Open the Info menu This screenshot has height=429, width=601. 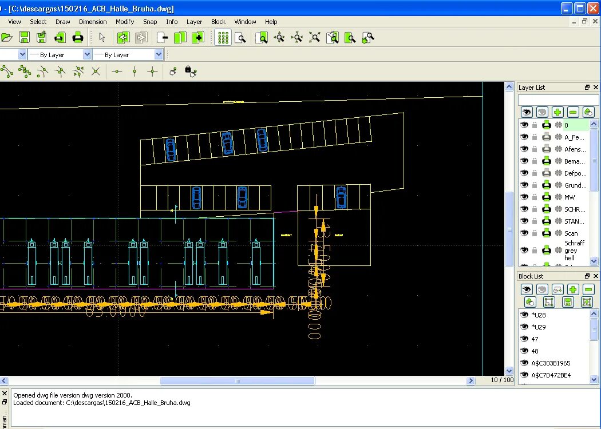pos(172,22)
